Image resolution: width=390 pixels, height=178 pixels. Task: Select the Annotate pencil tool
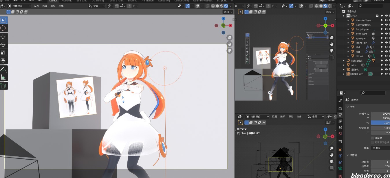click(x=3, y=69)
